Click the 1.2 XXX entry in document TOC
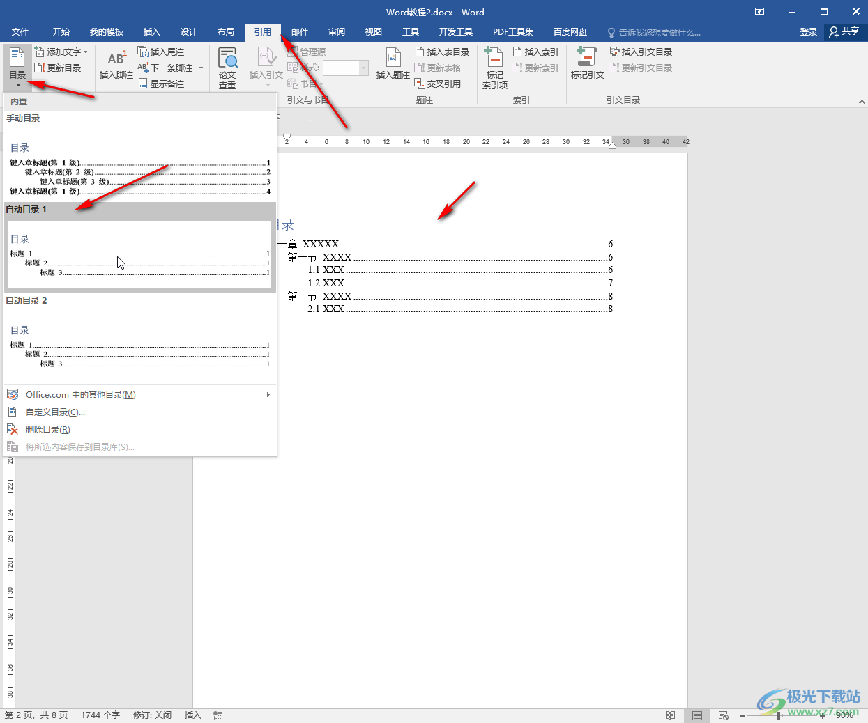Viewport: 868px width, 723px height. point(460,283)
